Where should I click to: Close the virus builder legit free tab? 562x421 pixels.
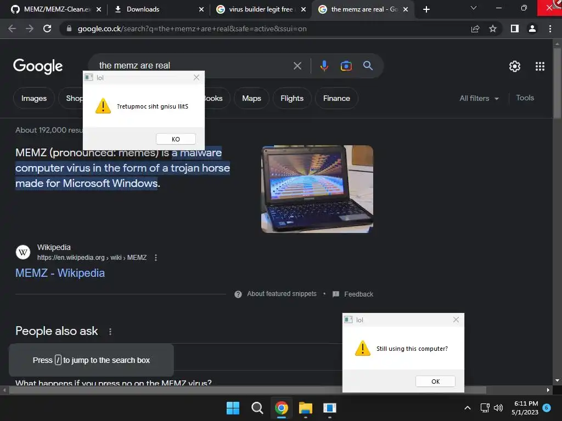click(x=304, y=9)
